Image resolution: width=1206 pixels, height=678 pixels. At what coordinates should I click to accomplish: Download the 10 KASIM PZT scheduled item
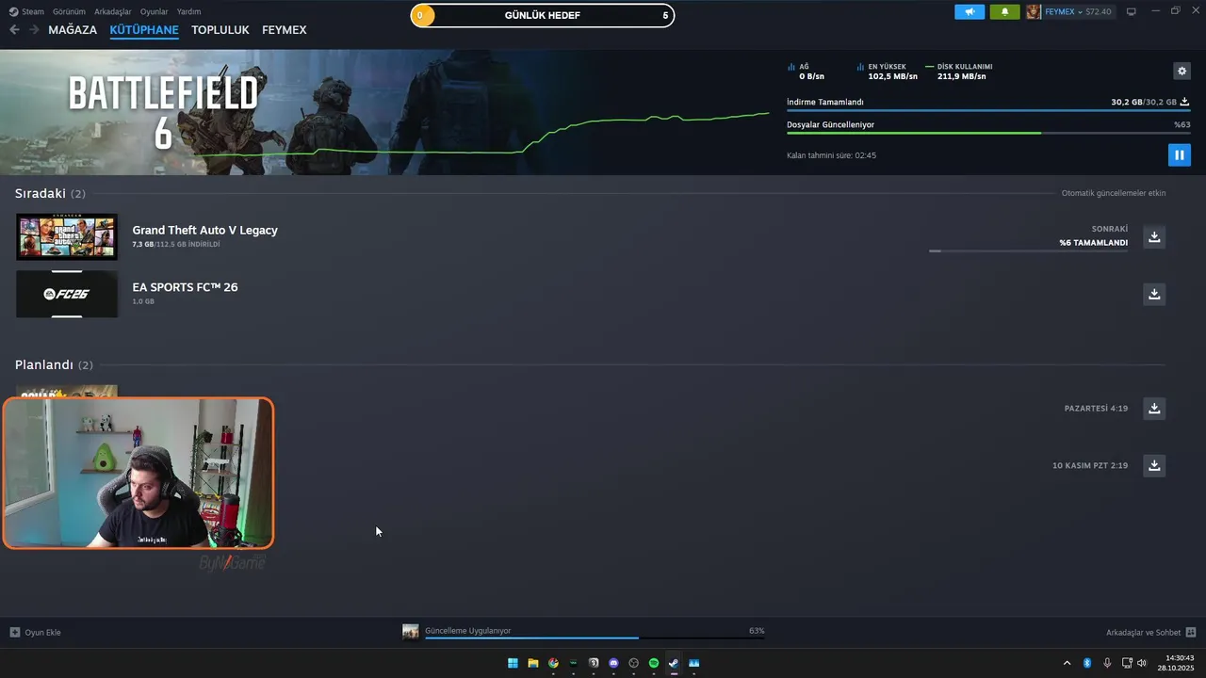pos(1154,465)
